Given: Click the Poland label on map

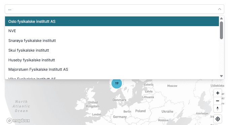Looking at the screenshot, I should [140, 111].
